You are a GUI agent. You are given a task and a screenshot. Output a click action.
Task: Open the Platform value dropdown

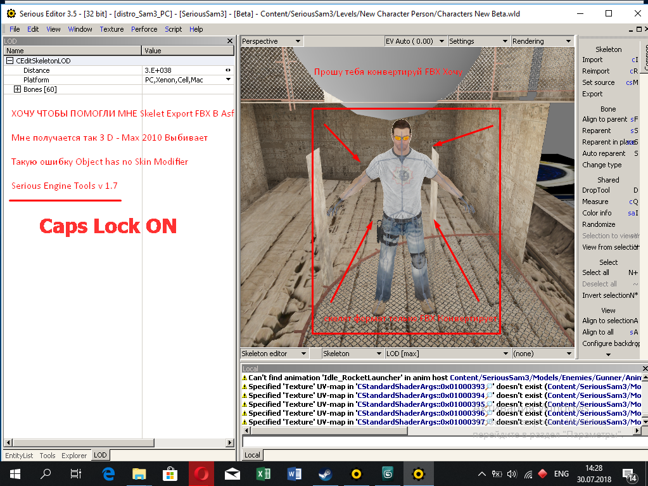(x=228, y=80)
